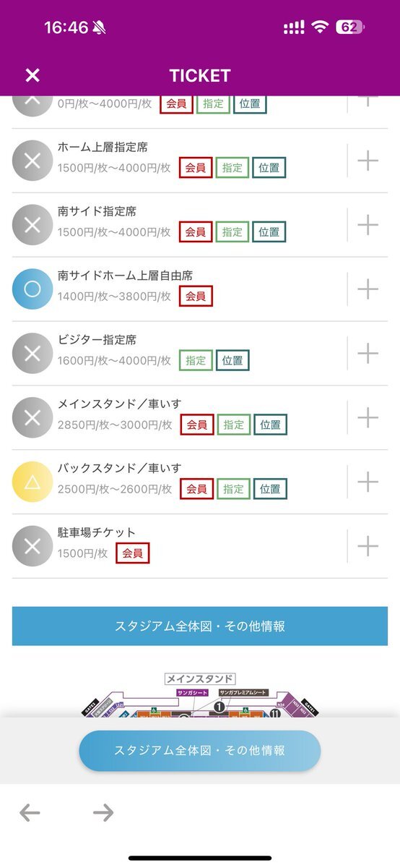Tap gray X status icon for 駐車場チケット
Screen dimensions: 400x868
[x=32, y=545]
